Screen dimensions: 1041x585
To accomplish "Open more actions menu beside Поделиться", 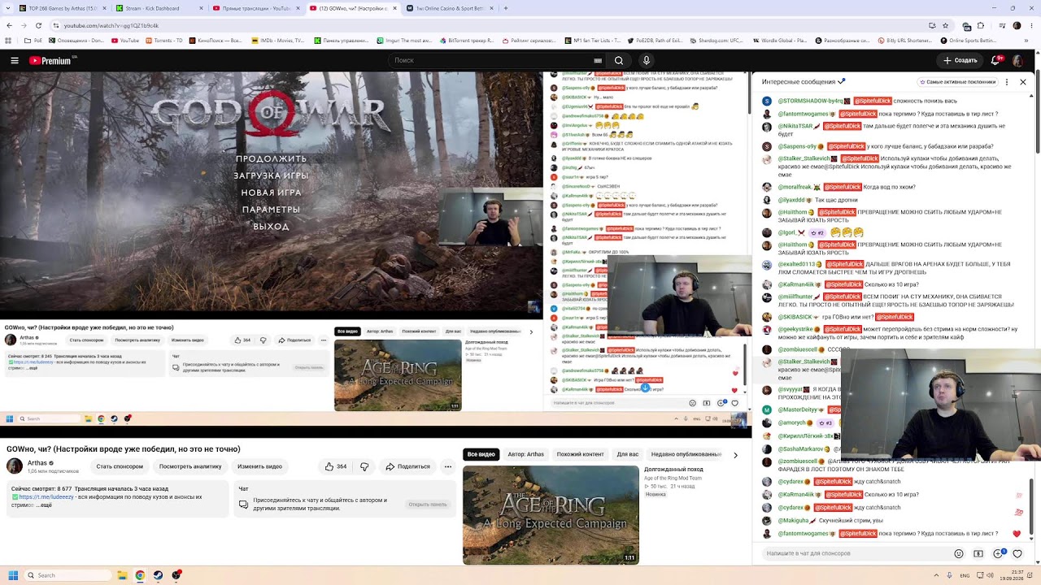I will coord(447,466).
